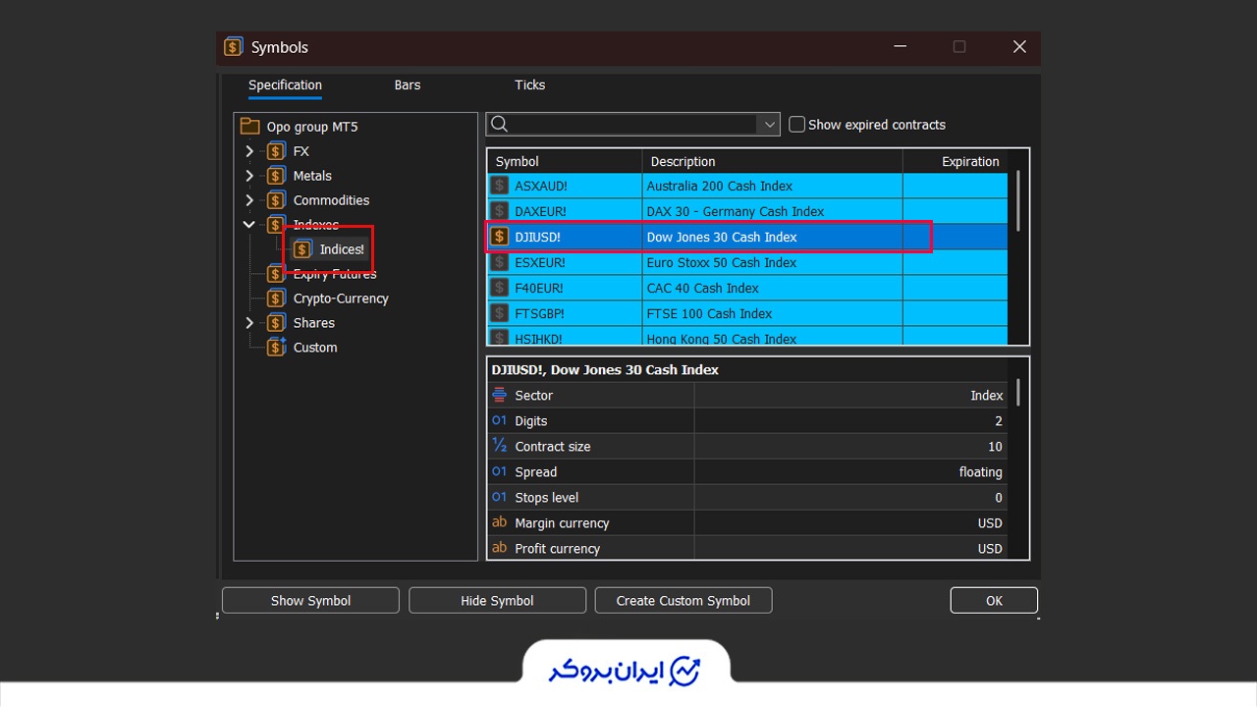Switch to the Ticks tab
1257x707 pixels.
(529, 85)
